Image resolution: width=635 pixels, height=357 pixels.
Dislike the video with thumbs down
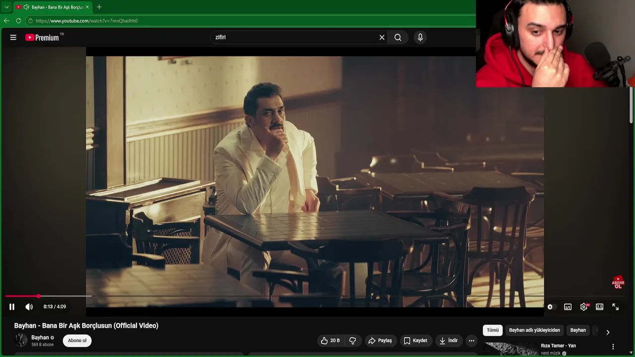pyautogui.click(x=353, y=341)
